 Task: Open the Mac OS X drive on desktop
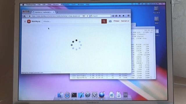(x=156, y=10)
